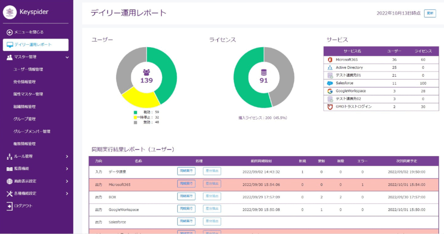Viewport: 444px width, 234px height.
Task: Select デイリー運用レポート in the sidebar
Action: point(36,45)
